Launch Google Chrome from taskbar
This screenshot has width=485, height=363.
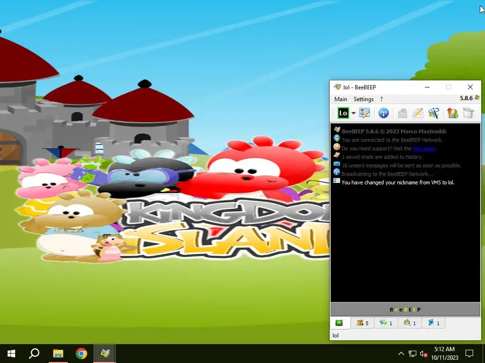(x=81, y=354)
